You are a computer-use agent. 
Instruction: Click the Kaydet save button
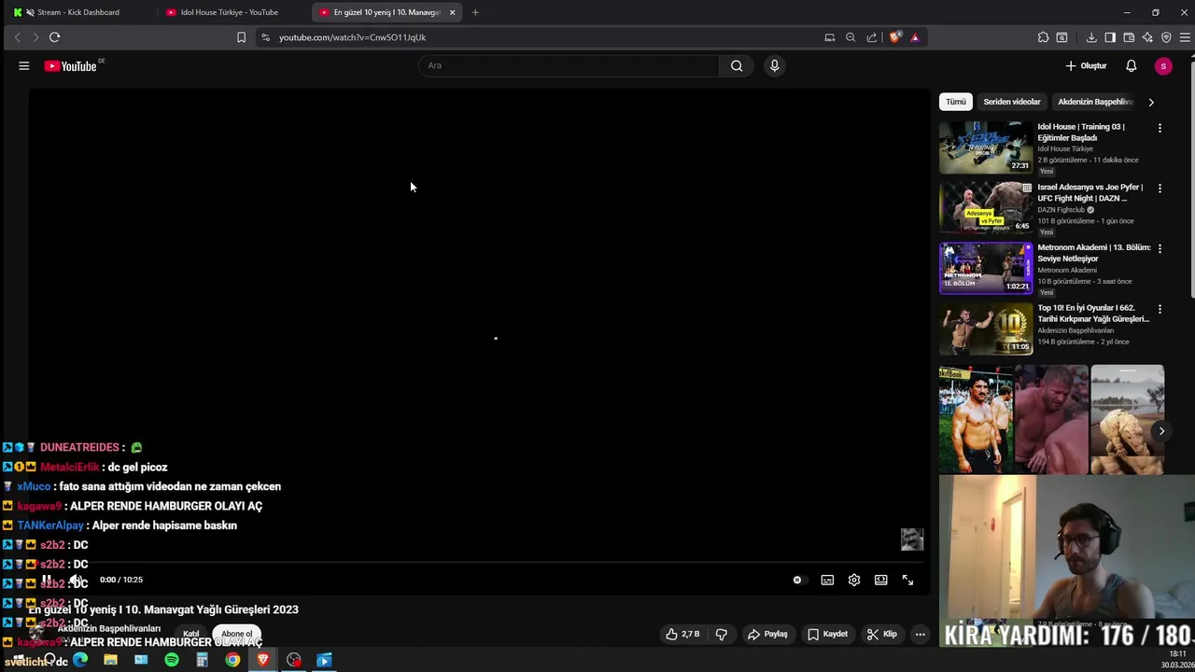828,634
